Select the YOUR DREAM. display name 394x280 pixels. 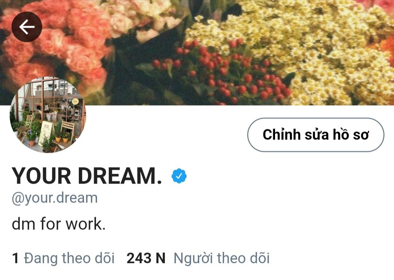pyautogui.click(x=87, y=176)
